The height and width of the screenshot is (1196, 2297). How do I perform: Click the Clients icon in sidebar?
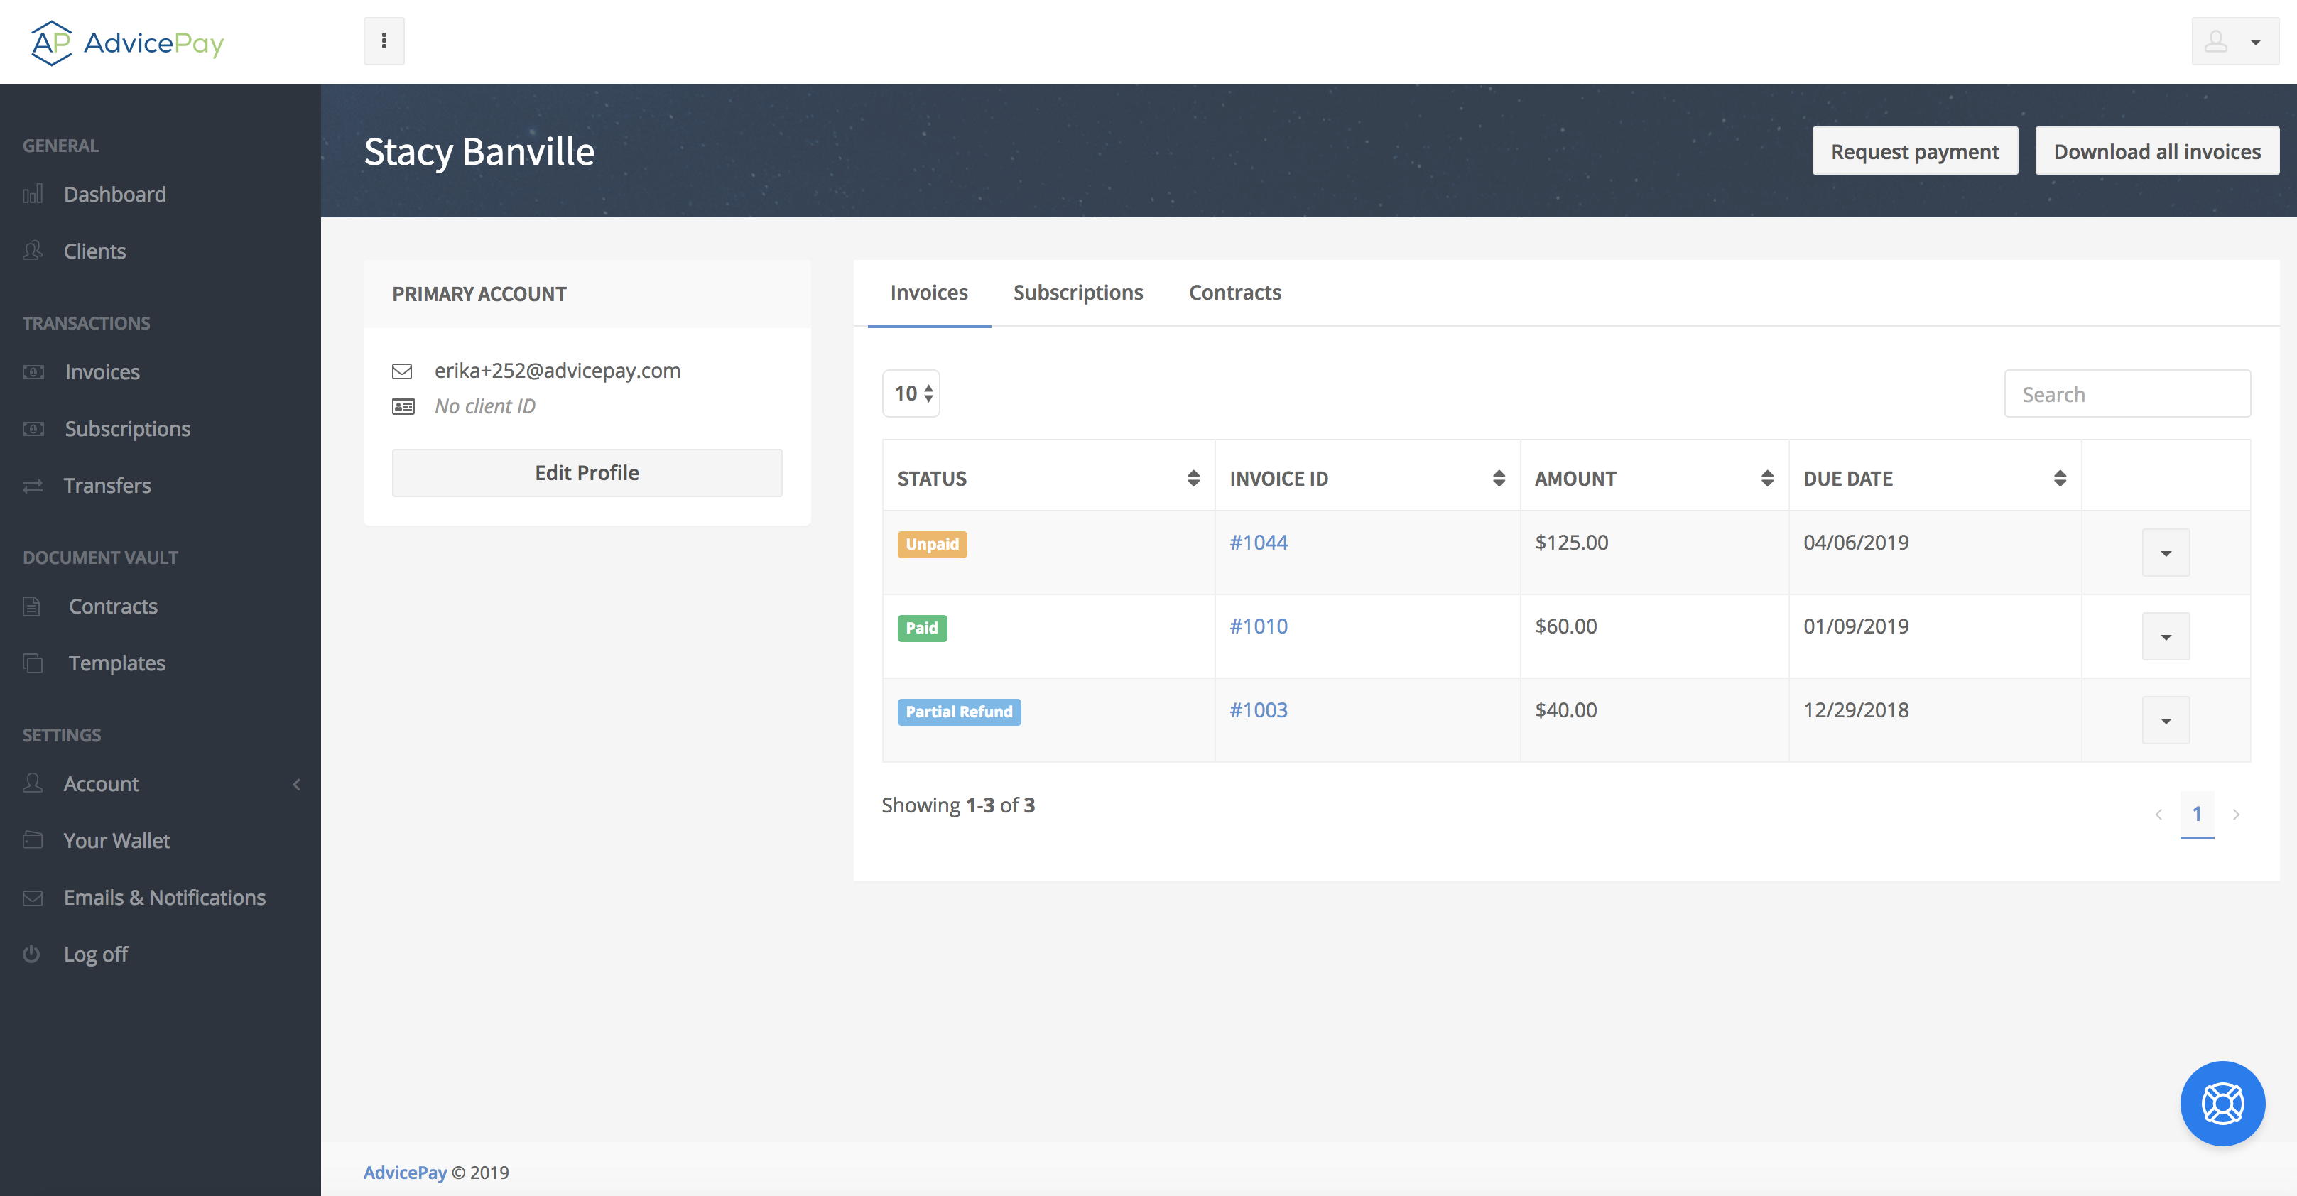pos(33,249)
